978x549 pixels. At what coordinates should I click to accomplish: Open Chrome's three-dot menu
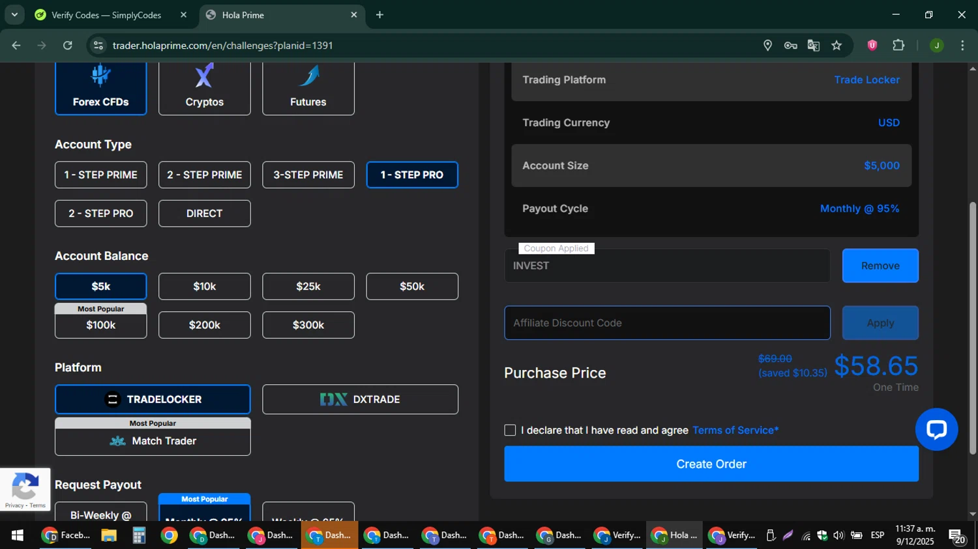click(x=962, y=45)
